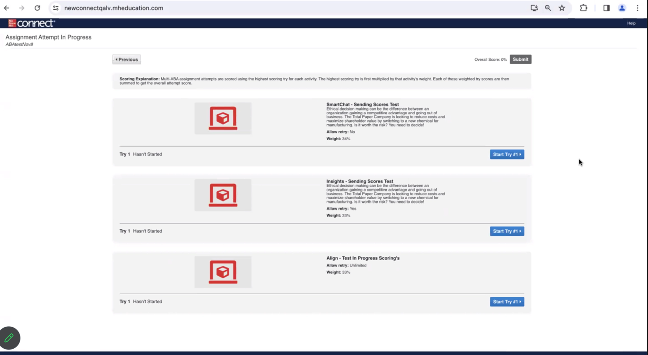Click 'Weight: 34%' under SmartChat

click(x=338, y=139)
